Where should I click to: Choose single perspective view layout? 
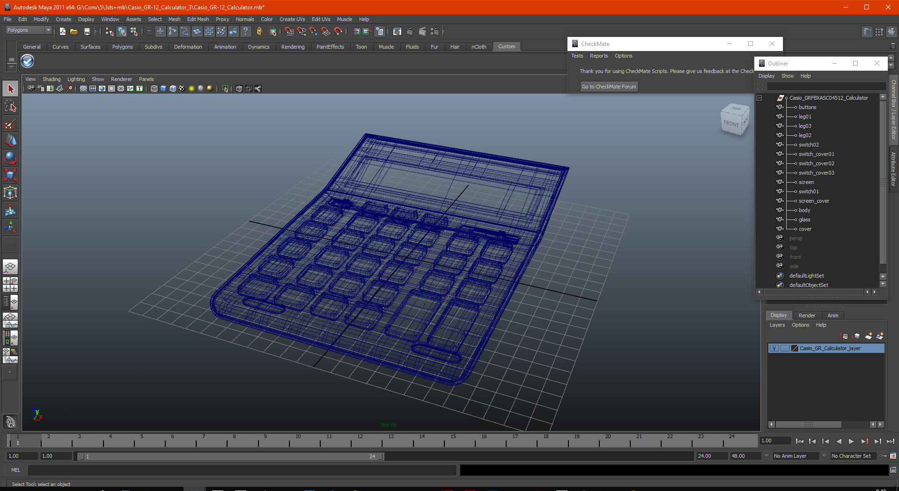(x=10, y=267)
